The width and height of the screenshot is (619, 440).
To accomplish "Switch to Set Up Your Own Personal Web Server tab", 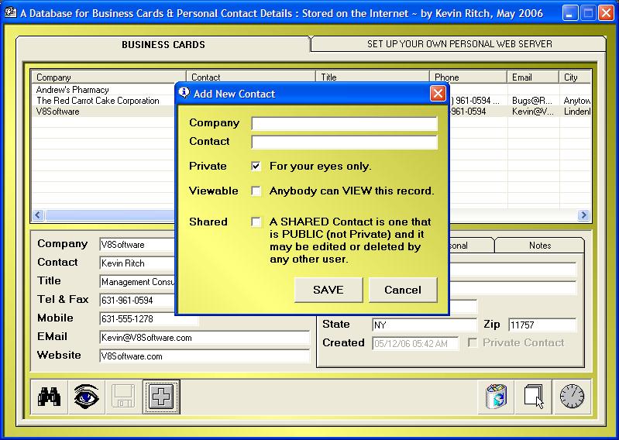I will coord(459,44).
